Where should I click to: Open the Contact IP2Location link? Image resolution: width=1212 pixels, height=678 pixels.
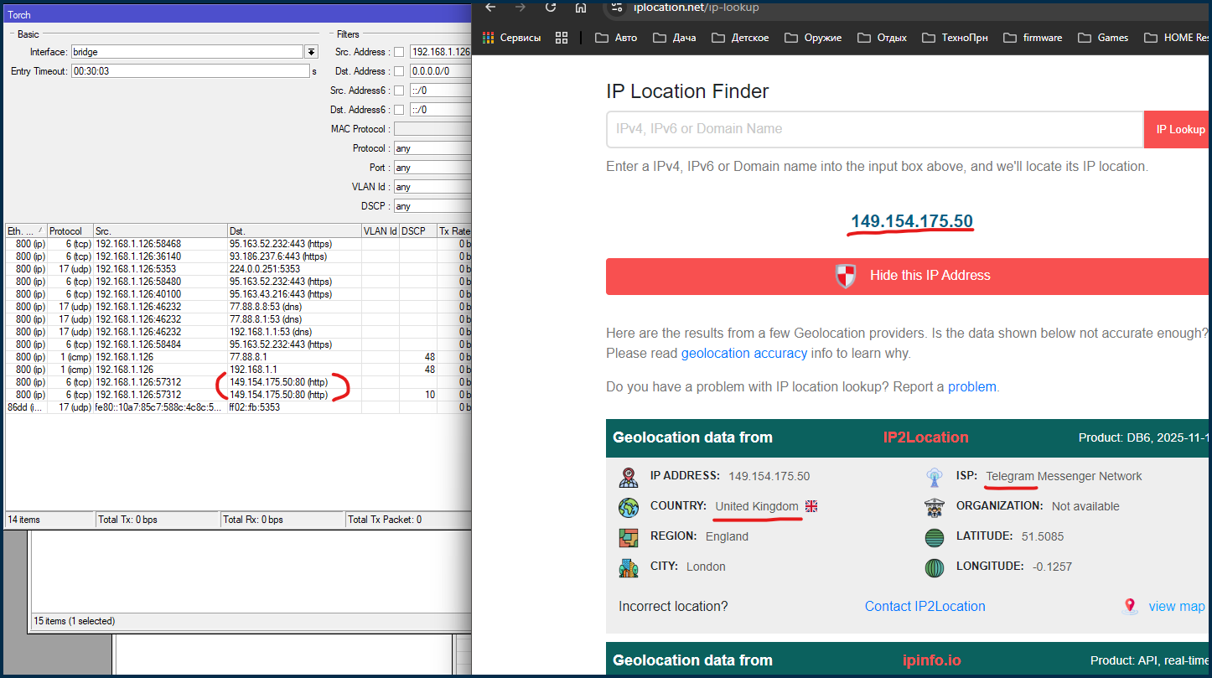point(925,606)
